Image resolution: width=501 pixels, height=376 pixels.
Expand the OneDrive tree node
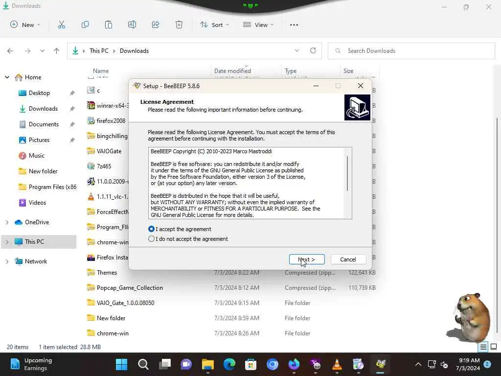click(x=7, y=222)
